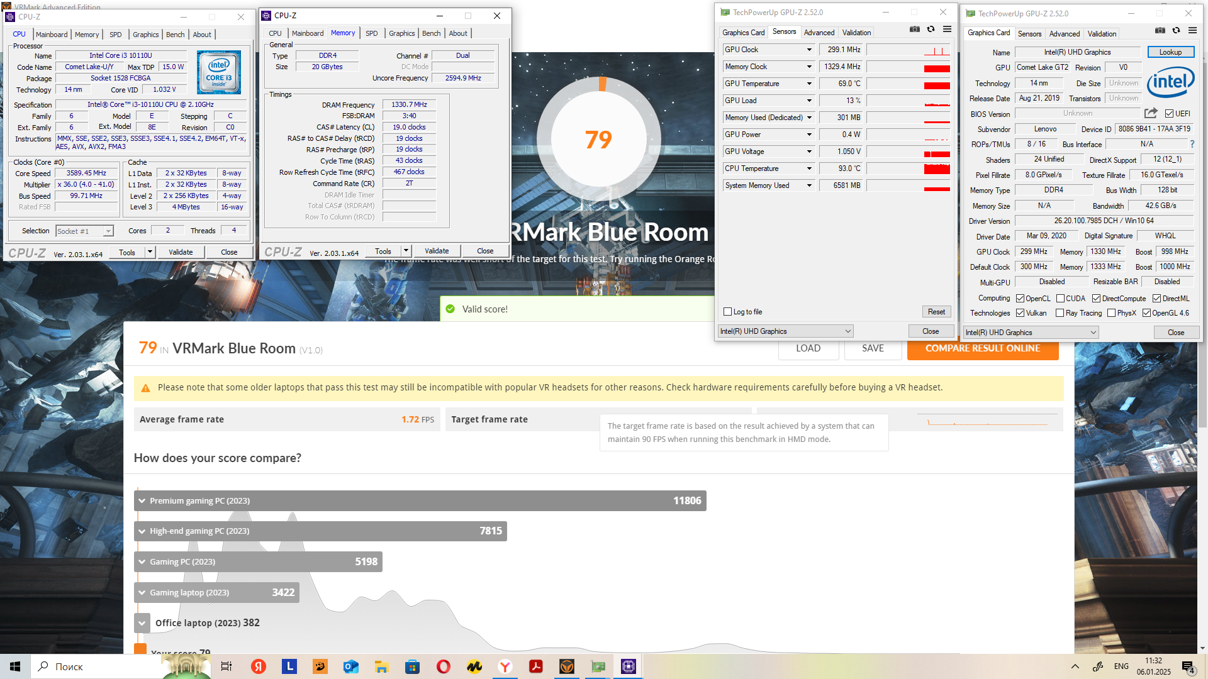This screenshot has height=679, width=1208.
Task: Click GPU Load sensor graph
Action: (x=909, y=101)
